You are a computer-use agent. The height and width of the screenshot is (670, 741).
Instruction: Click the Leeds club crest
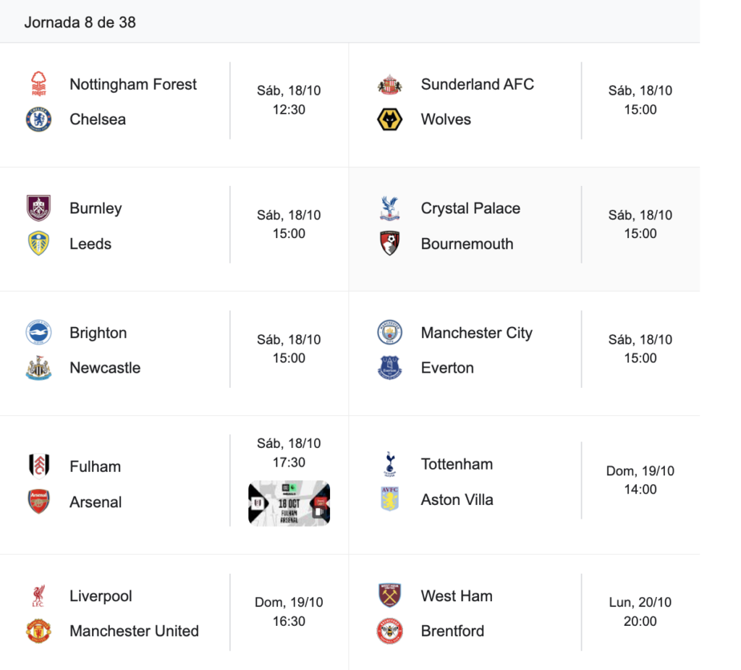[39, 244]
